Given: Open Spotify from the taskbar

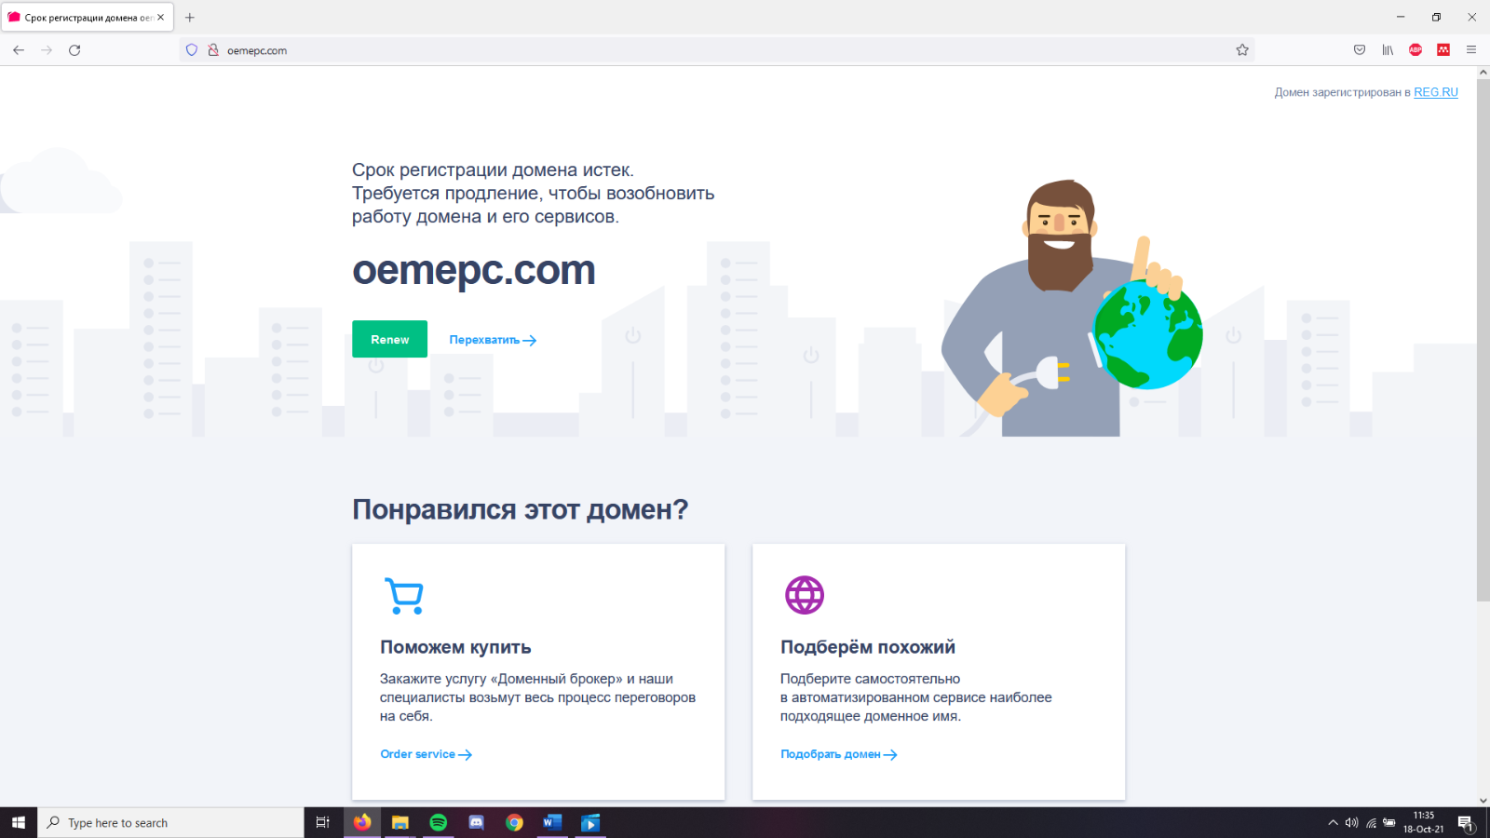Looking at the screenshot, I should coord(439,822).
